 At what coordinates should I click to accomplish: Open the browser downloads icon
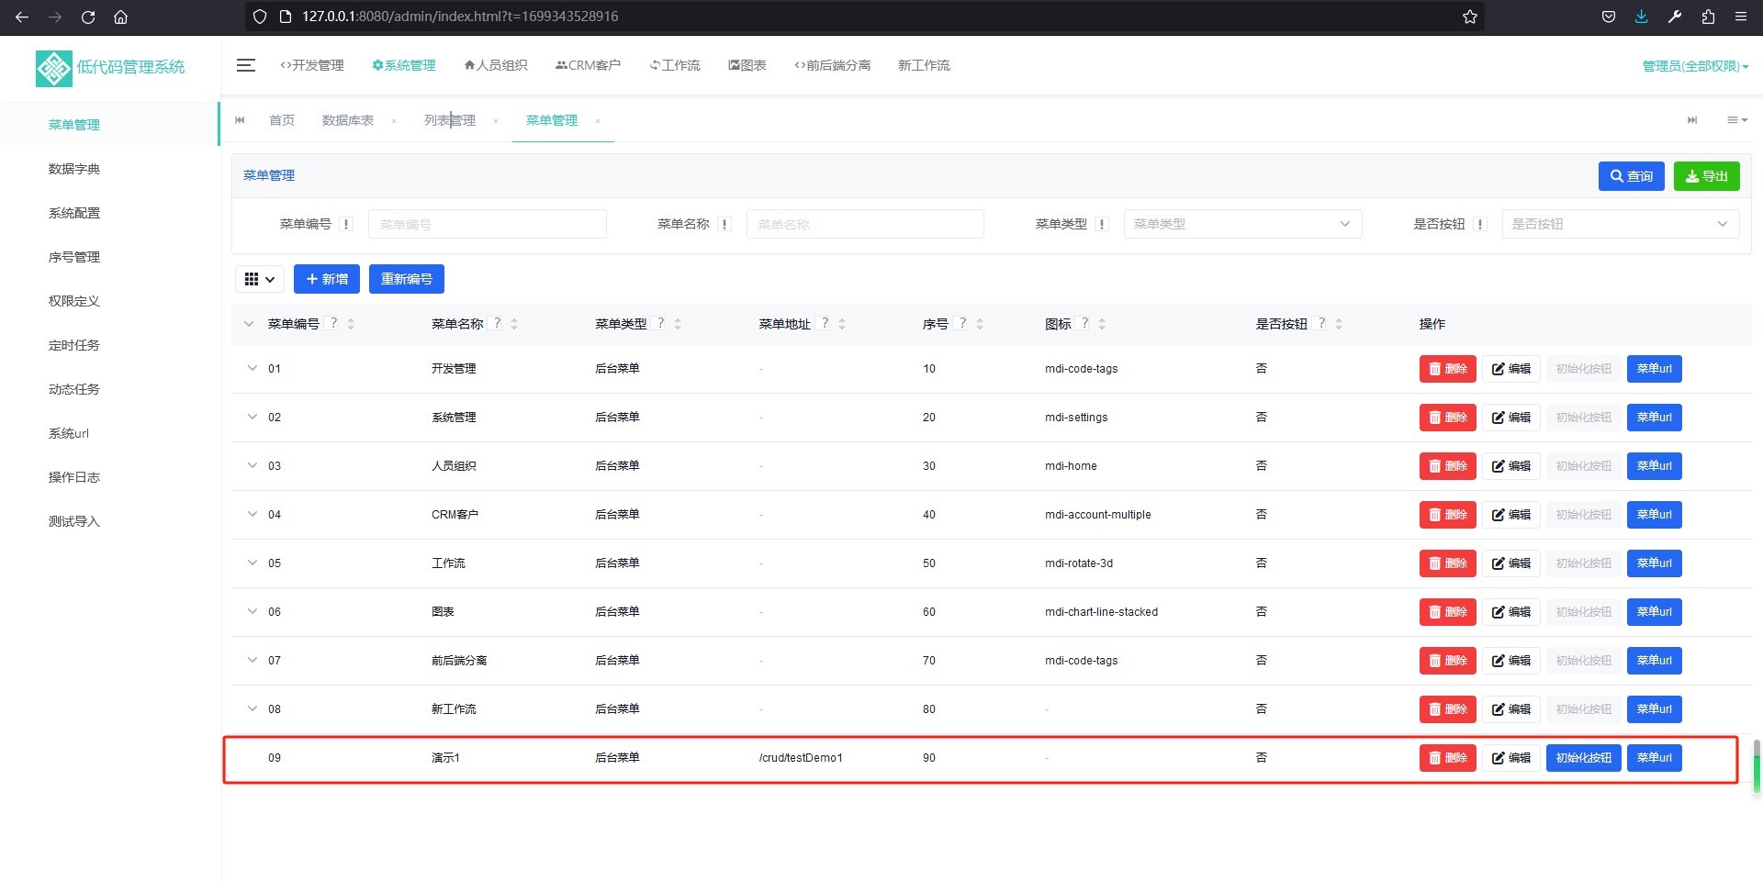pos(1641,17)
